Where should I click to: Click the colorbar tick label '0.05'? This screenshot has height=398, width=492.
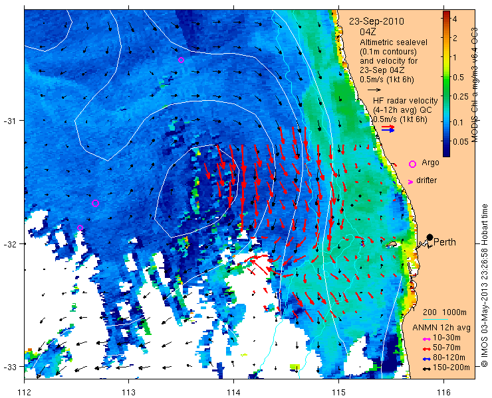461,141
